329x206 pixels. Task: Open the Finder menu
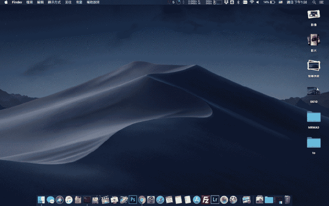pyautogui.click(x=17, y=2)
